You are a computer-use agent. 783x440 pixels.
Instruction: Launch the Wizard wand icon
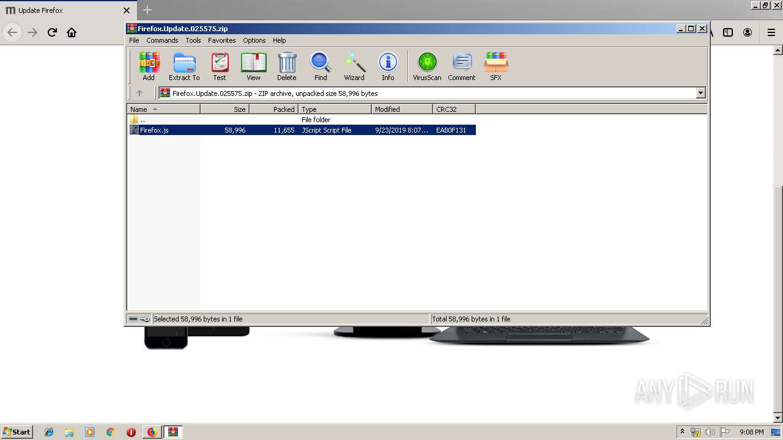pyautogui.click(x=354, y=66)
